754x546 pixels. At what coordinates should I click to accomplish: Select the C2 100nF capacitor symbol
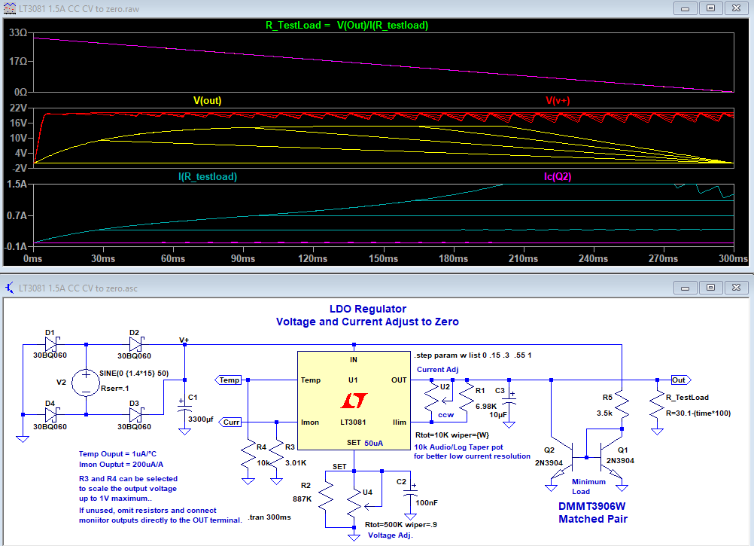[x=410, y=493]
